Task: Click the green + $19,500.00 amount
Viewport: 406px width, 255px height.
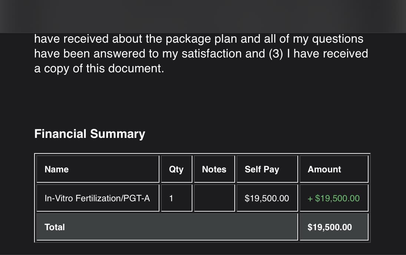Action: tap(333, 198)
